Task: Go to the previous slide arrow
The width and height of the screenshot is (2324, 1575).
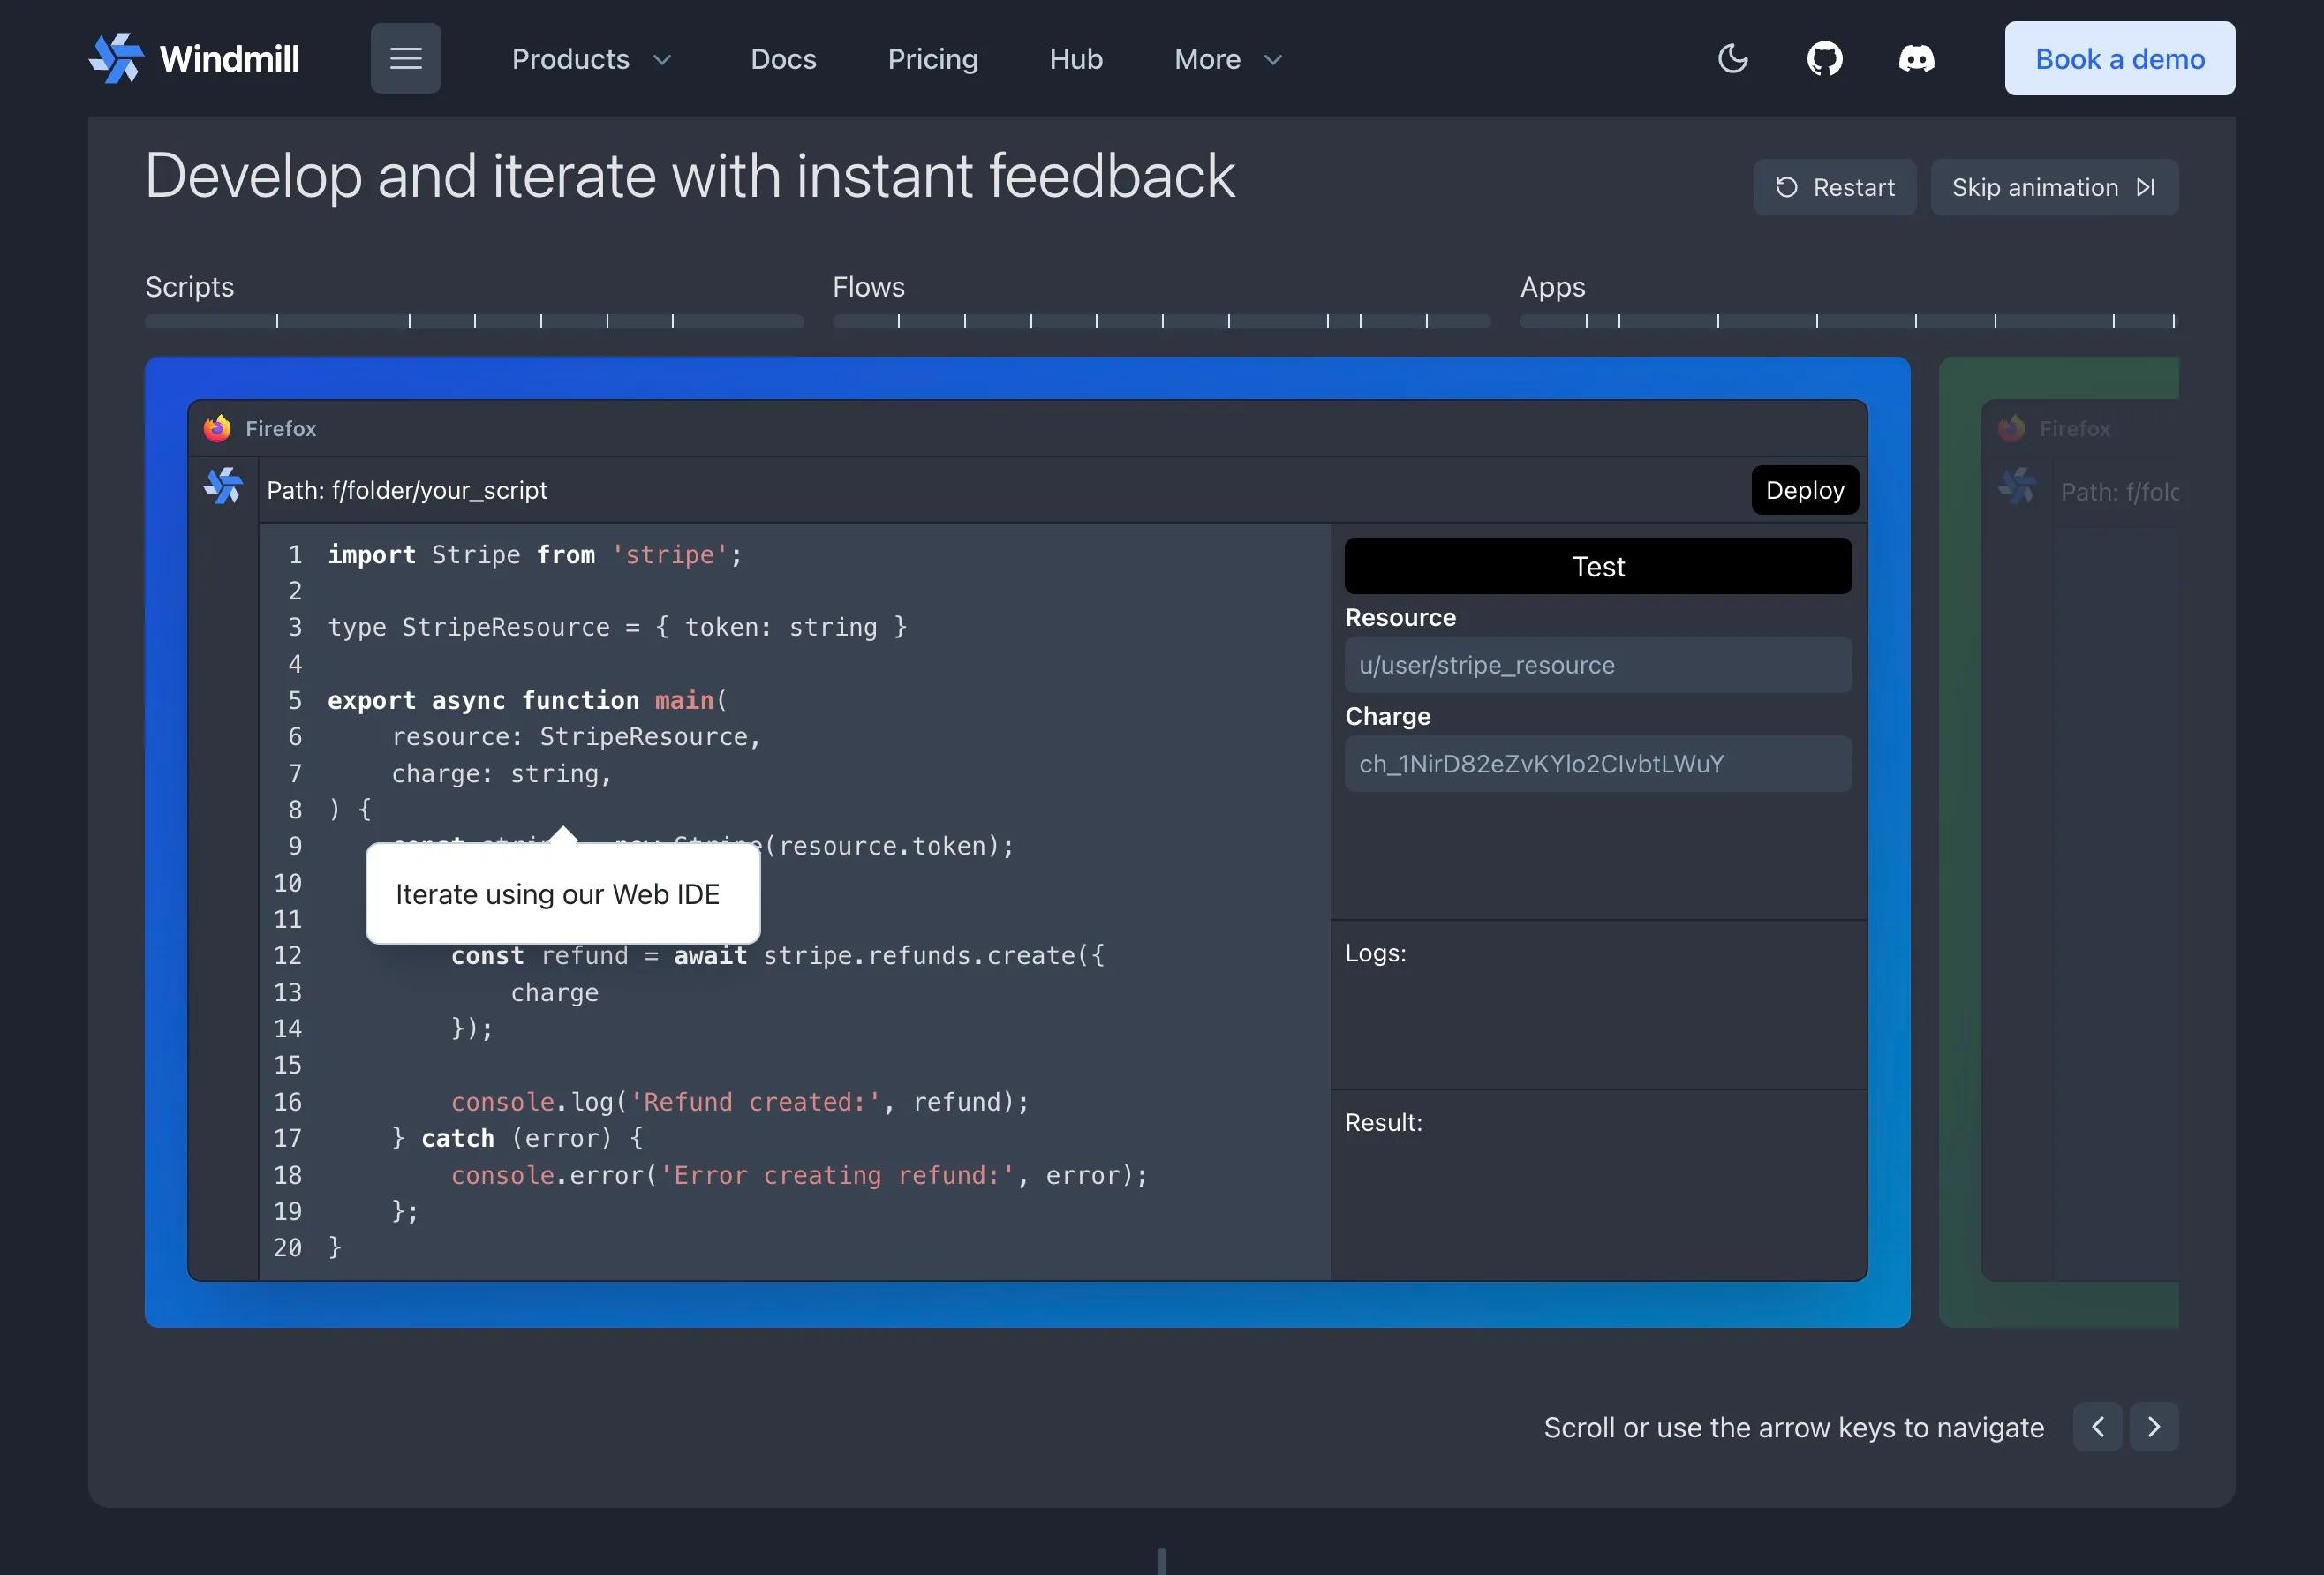Action: (2097, 1427)
